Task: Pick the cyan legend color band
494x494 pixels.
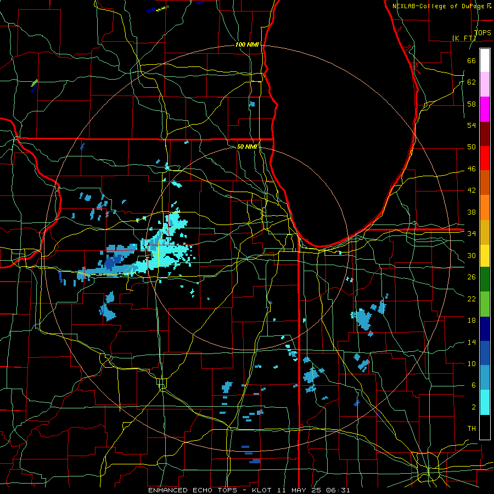Action: [x=485, y=402]
